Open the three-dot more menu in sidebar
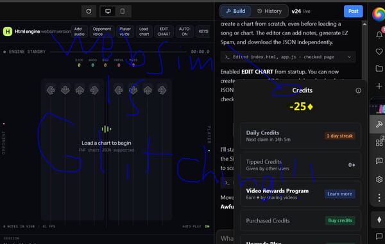 (x=379, y=197)
